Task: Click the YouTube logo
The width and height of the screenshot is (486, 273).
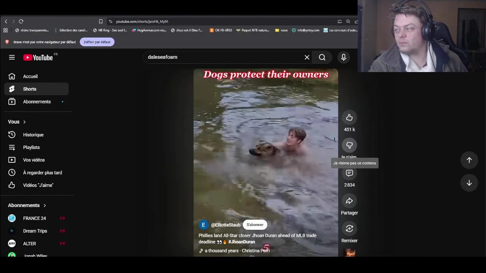Action: point(38,57)
